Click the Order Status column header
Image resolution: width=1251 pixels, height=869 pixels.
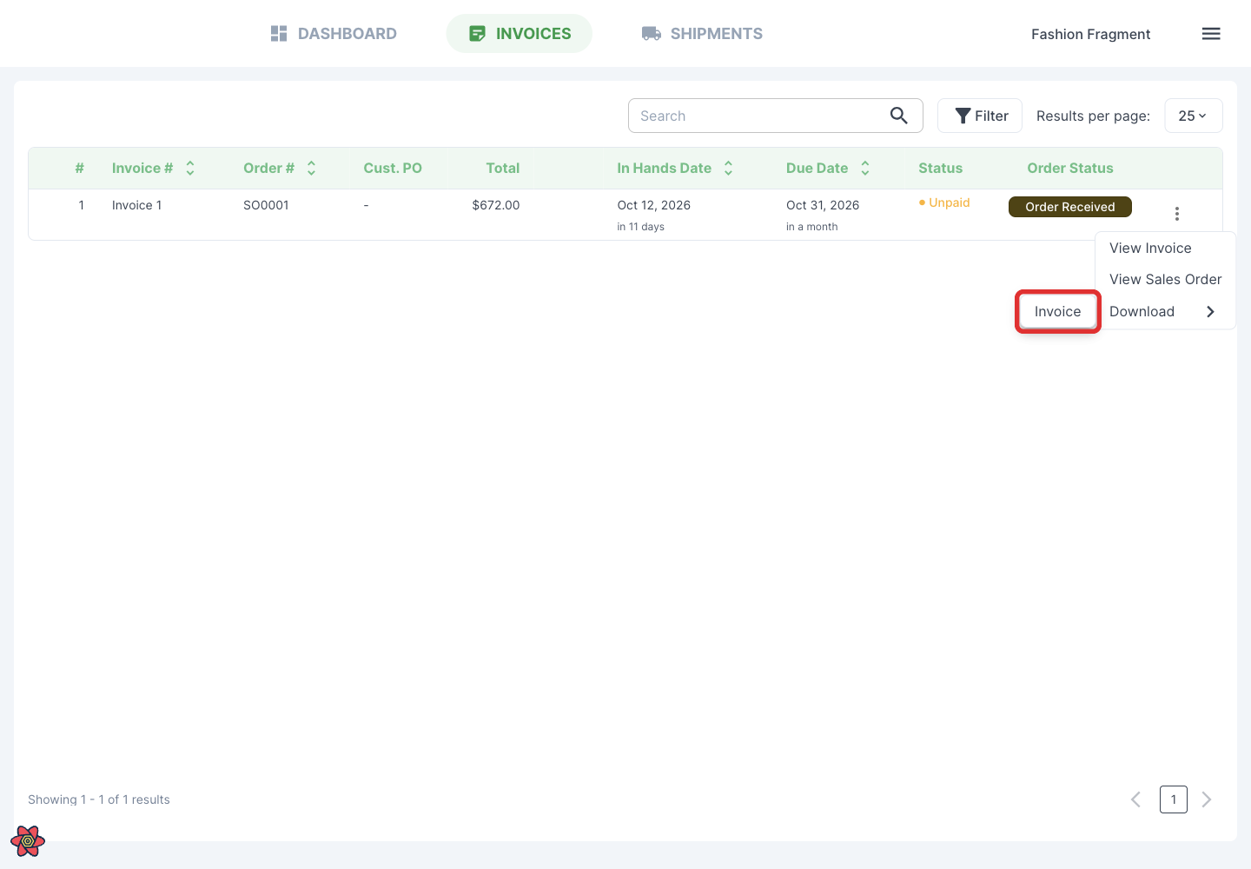[1070, 169]
